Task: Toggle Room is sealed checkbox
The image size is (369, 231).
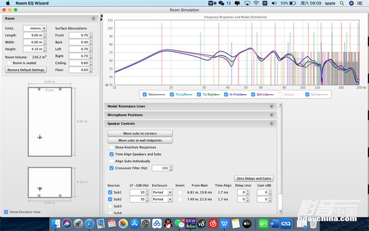Action: point(9,63)
